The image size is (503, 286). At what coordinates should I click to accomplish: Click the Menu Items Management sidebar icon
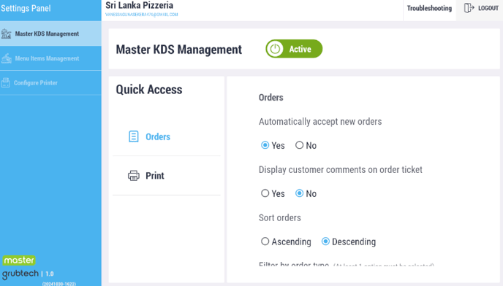(6, 58)
